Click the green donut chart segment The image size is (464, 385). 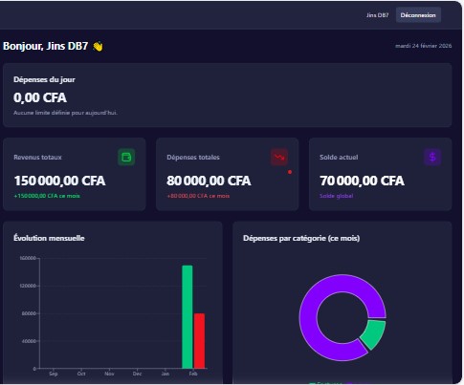[374, 334]
